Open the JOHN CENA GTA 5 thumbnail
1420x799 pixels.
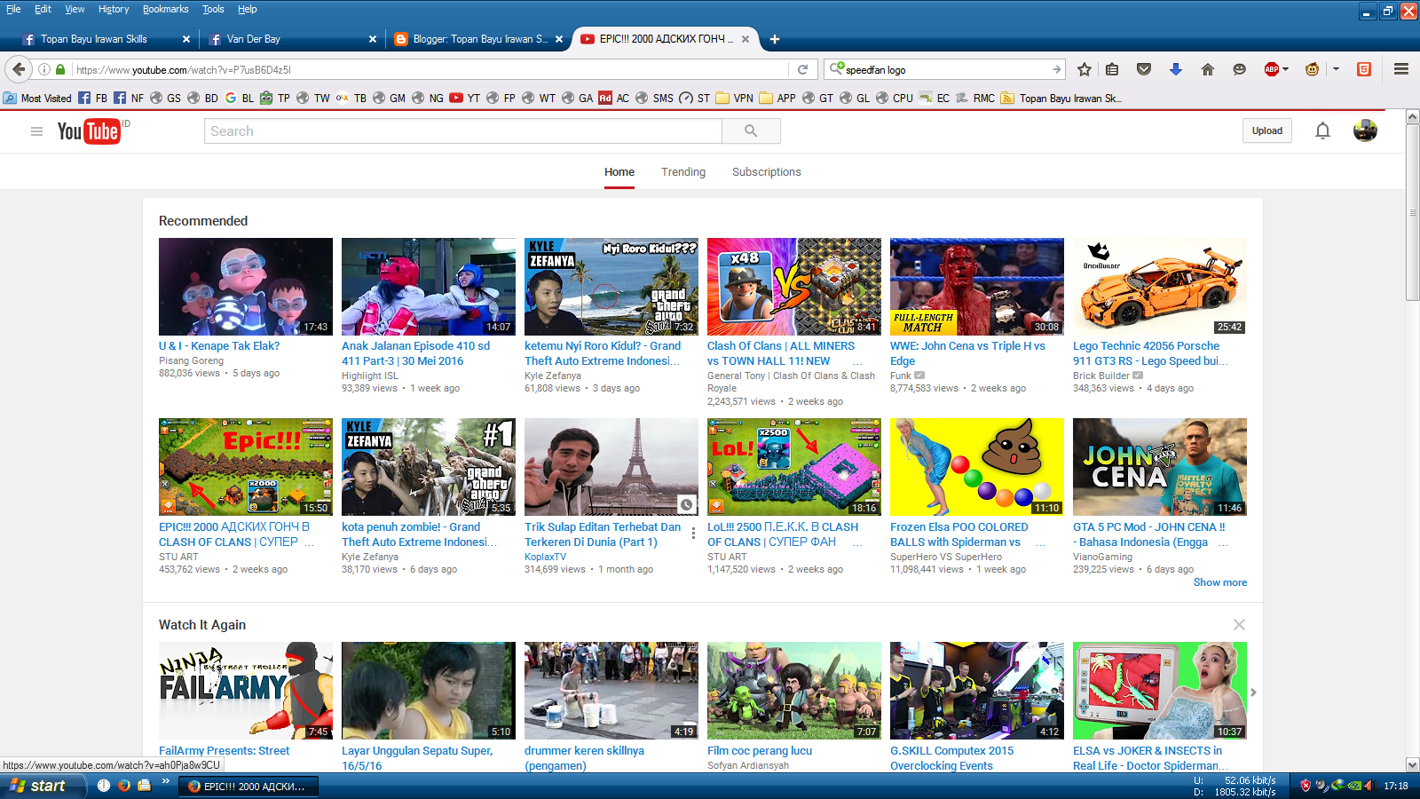[x=1160, y=467]
